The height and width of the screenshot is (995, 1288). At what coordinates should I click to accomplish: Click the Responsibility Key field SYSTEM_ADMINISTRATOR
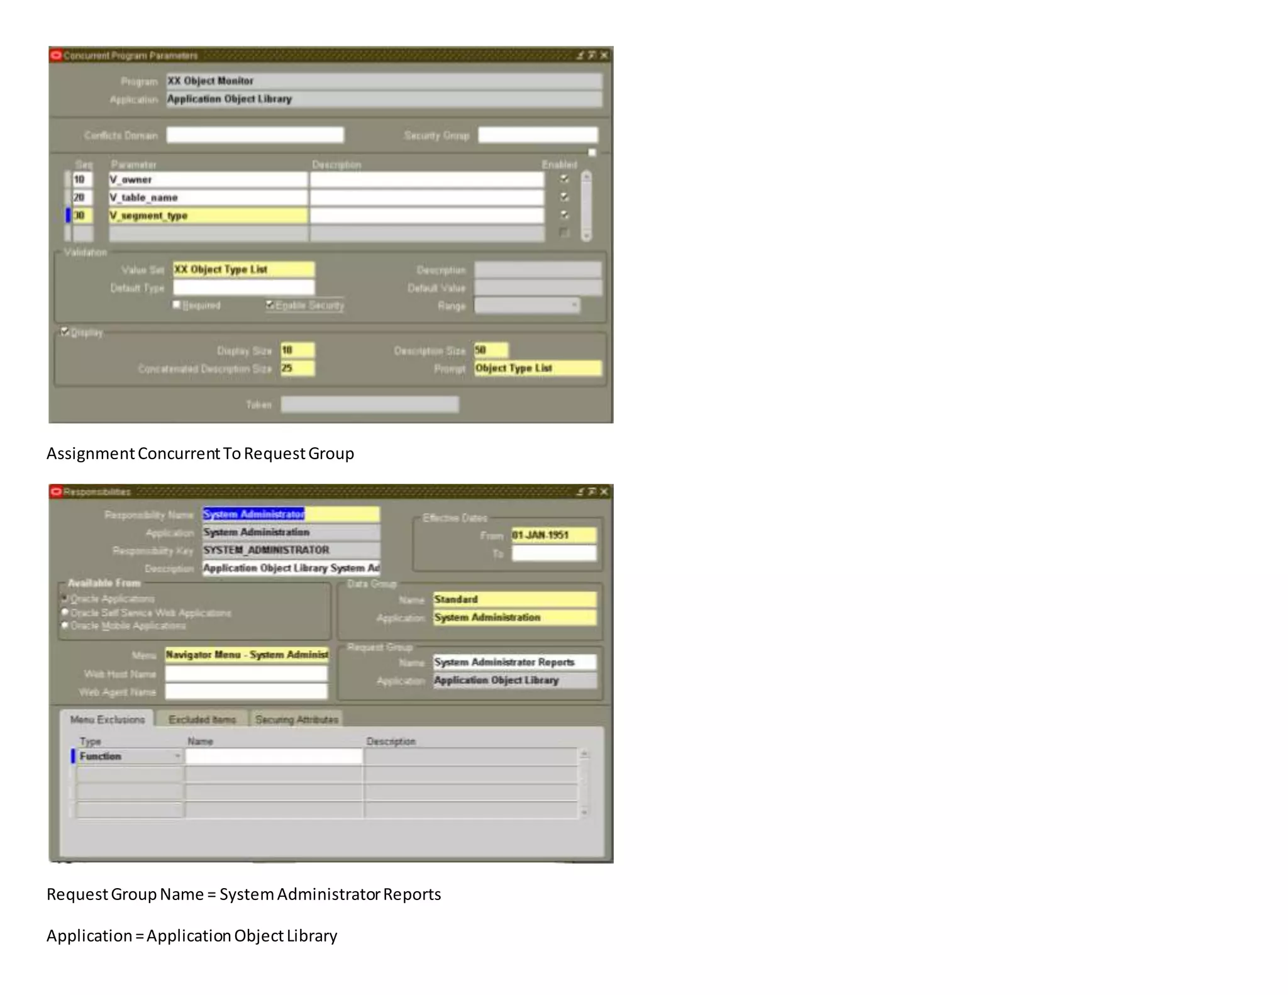coord(291,550)
